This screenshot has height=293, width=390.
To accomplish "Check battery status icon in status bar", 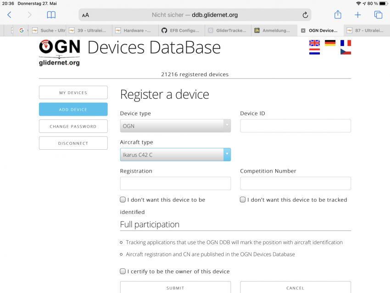I will pos(383,4).
